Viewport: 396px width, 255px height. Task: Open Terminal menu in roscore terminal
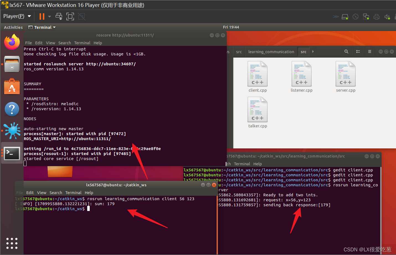[82, 43]
